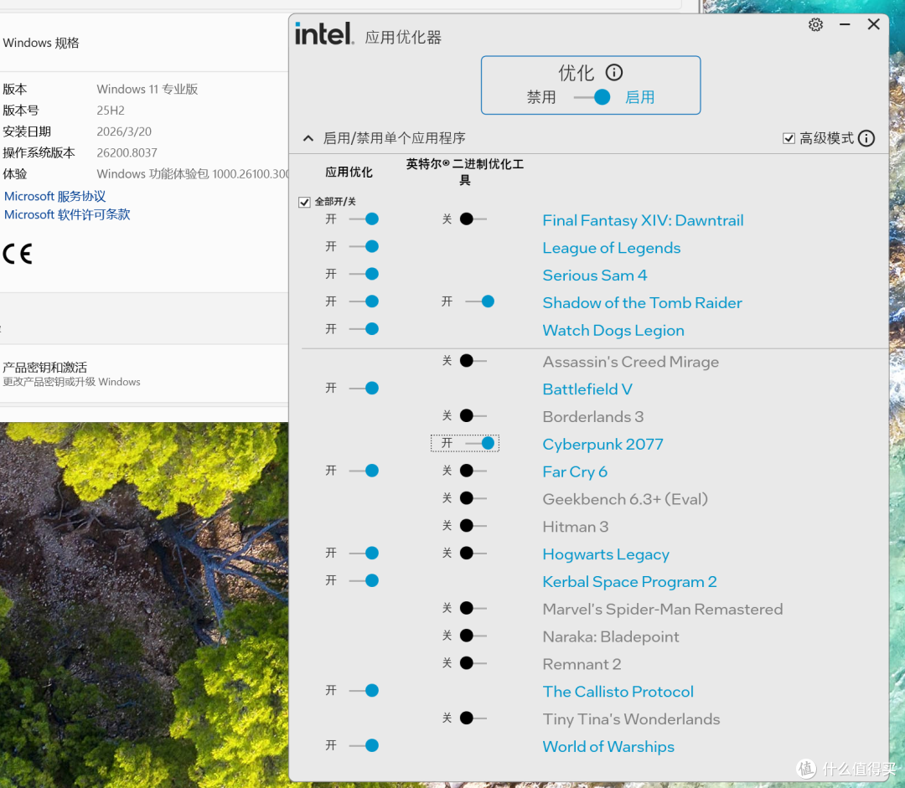Toggle binary optimization for Remnant 2
Viewport: 905px width, 788px height.
click(x=473, y=663)
